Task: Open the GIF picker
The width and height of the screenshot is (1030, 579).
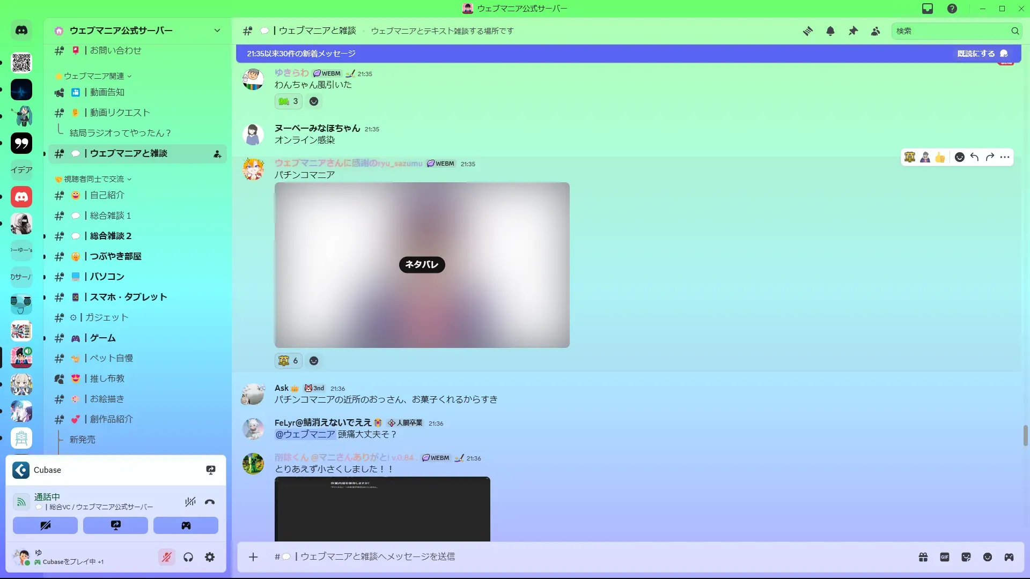Action: click(x=945, y=557)
